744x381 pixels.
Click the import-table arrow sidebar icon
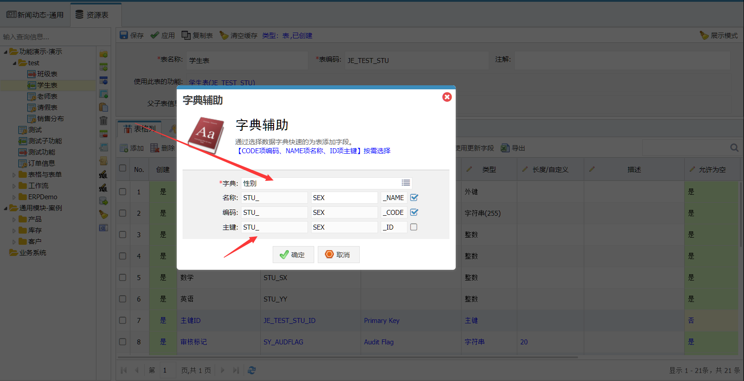pyautogui.click(x=104, y=147)
